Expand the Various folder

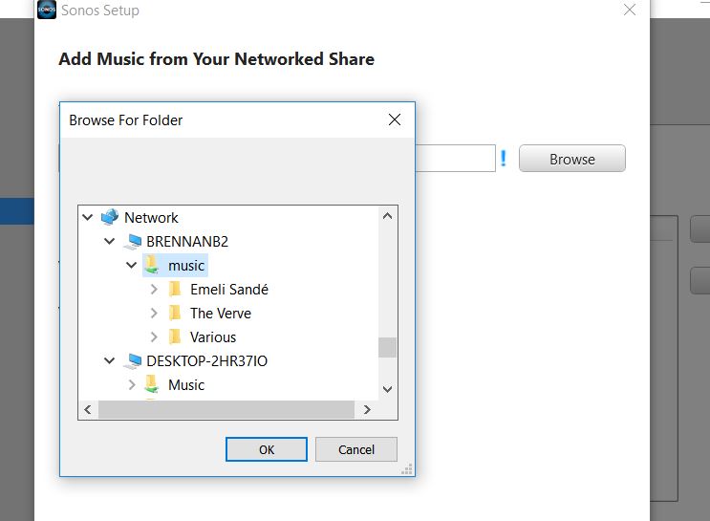tap(154, 337)
